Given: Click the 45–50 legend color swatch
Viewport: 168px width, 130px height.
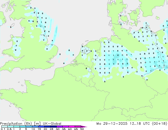Looking at the screenshot, I should [78, 127].
